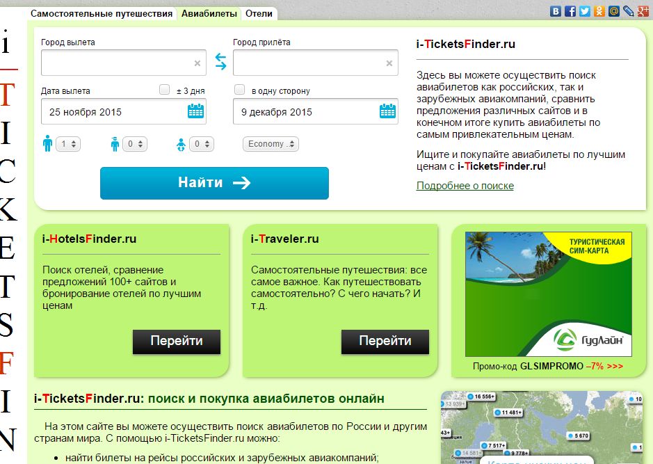Click heading поиск и покупка авиабилетов онлайн
The height and width of the screenshot is (464, 653).
(x=266, y=399)
